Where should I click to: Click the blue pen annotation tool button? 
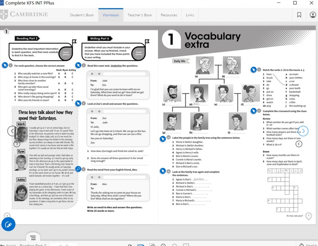click(x=8, y=224)
